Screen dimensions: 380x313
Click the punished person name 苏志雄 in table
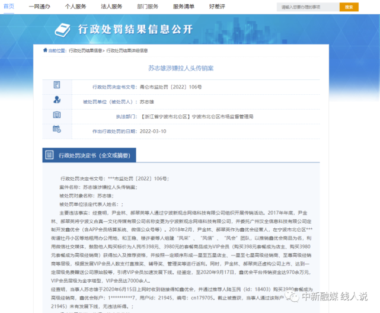coord(147,102)
